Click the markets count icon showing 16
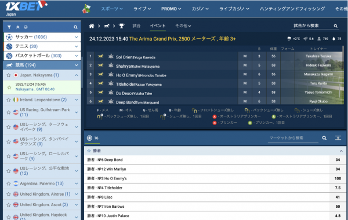 click(x=89, y=138)
